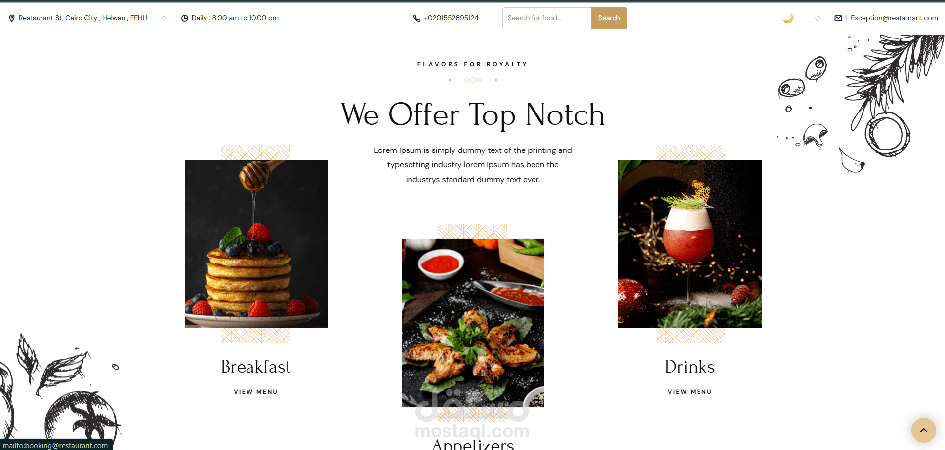Open the Exception@restaurant.com email link
945x450 pixels.
click(x=892, y=18)
